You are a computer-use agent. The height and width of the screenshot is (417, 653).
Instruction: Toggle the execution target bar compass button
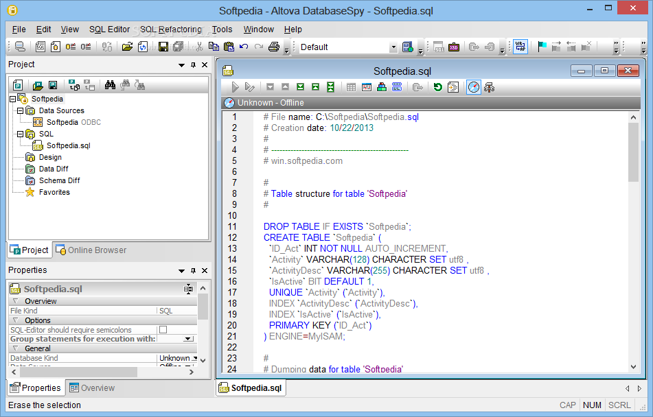(x=474, y=87)
